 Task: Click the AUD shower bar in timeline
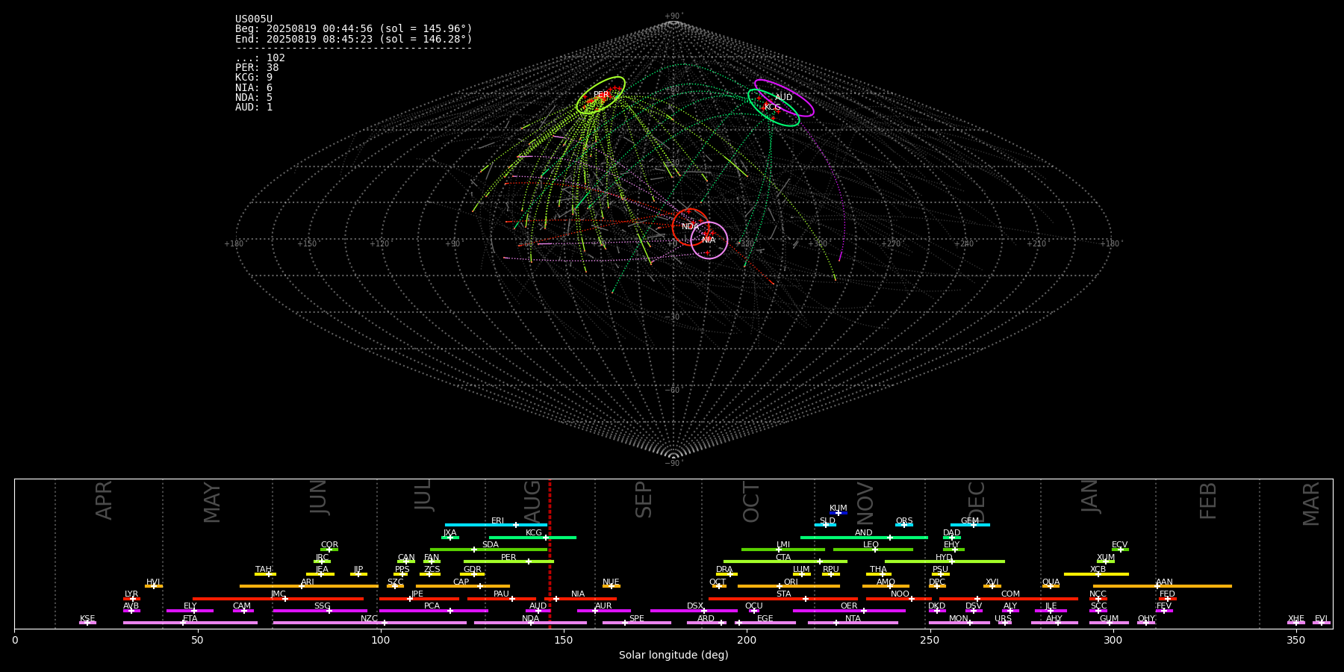(538, 611)
